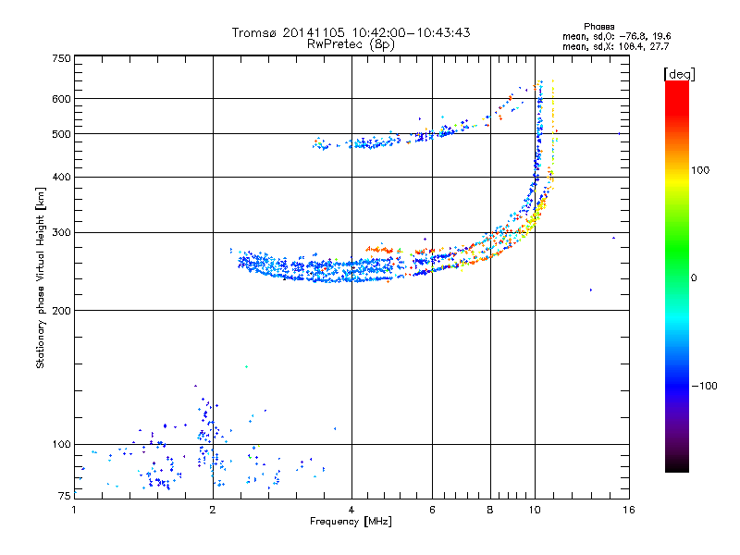Click the x-axis tick label '10'
The width and height of the screenshot is (740, 555).
[x=535, y=510]
